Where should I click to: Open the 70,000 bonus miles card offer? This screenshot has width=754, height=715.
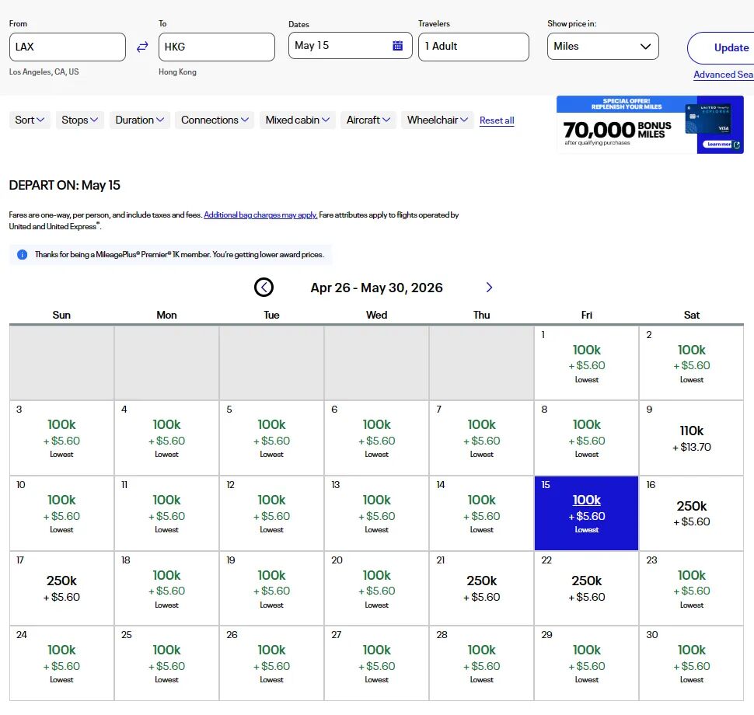pyautogui.click(x=650, y=124)
